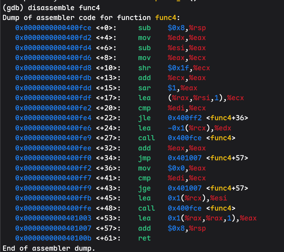
Task: Click operand '%eax,%eax'
Action: [187, 148]
